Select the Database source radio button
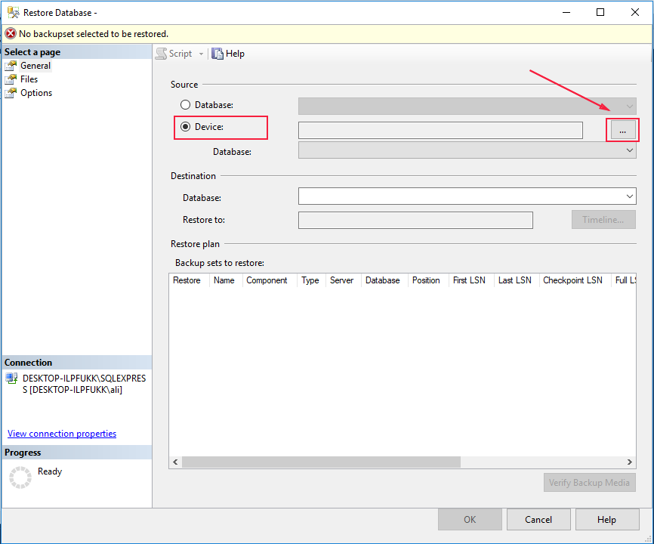Image resolution: width=654 pixels, height=544 pixels. click(x=185, y=104)
